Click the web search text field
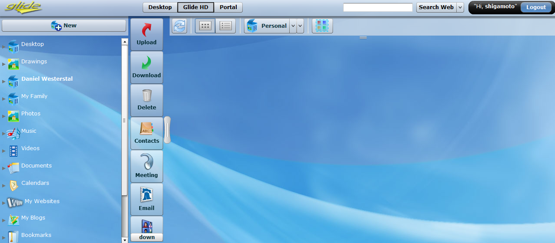The width and height of the screenshot is (555, 243). tap(378, 7)
